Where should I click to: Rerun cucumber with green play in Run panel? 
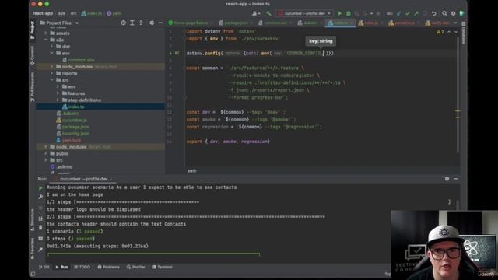40,188
